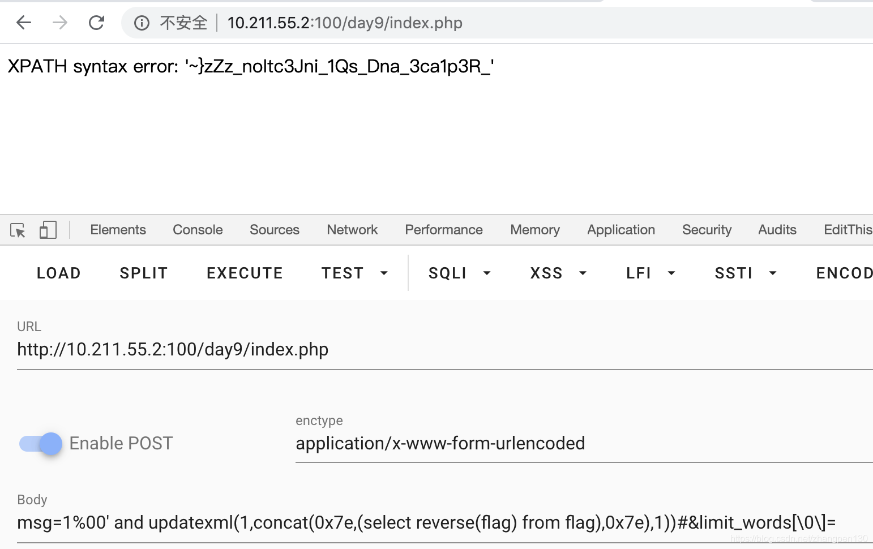Viewport: 873px width, 549px height.
Task: Select the enctype combo box
Action: click(584, 443)
